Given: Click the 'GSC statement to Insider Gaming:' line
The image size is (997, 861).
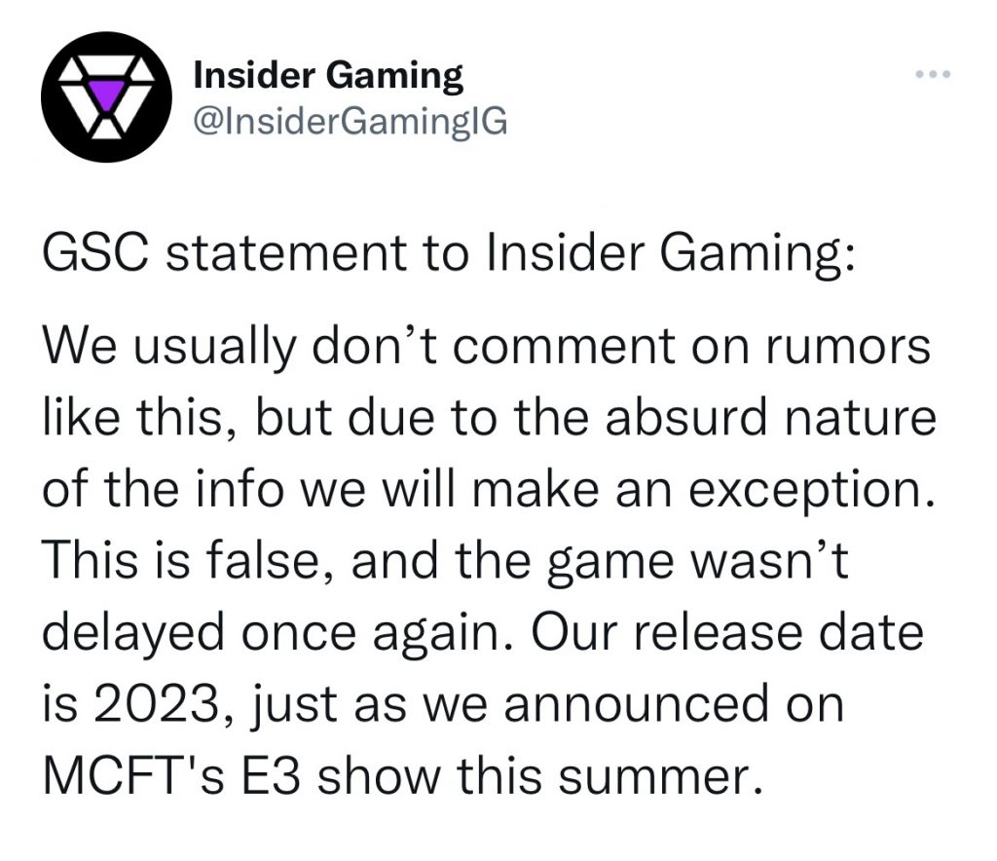Looking at the screenshot, I should 449,253.
